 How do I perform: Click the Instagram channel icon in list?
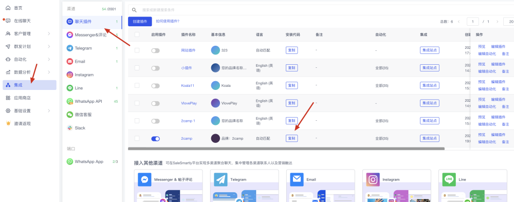click(x=69, y=75)
